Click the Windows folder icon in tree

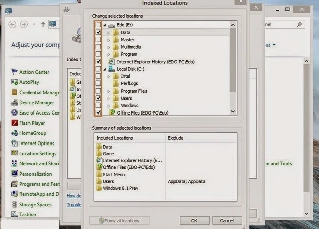coord(116,105)
